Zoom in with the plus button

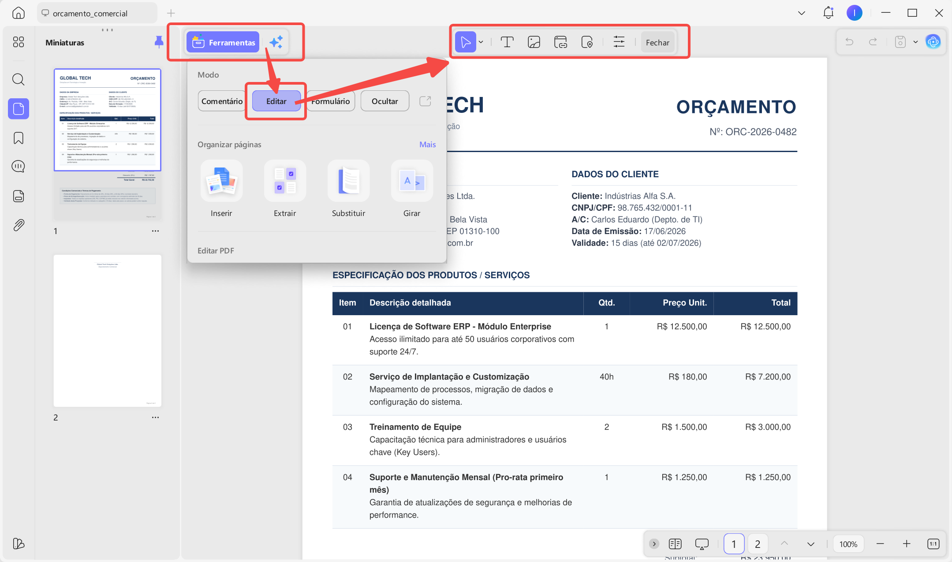907,544
